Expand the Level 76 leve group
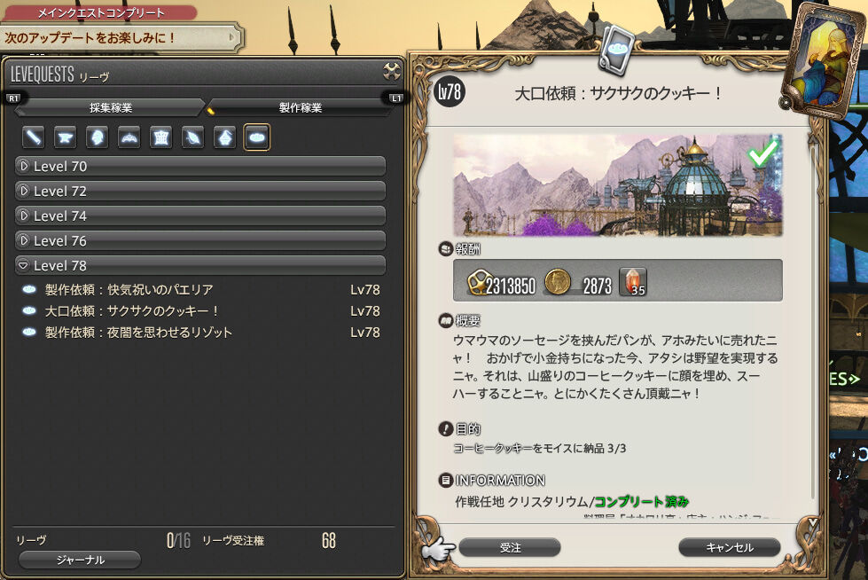 coord(199,241)
